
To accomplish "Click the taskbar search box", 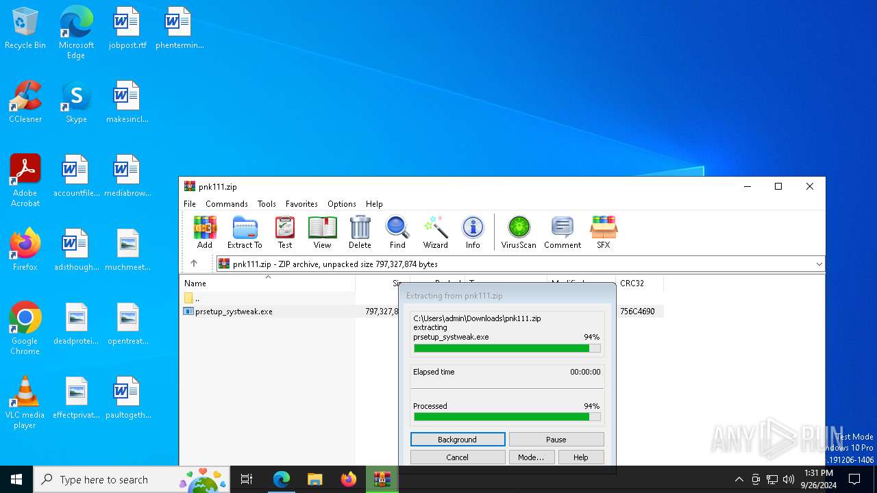I will coord(132,479).
